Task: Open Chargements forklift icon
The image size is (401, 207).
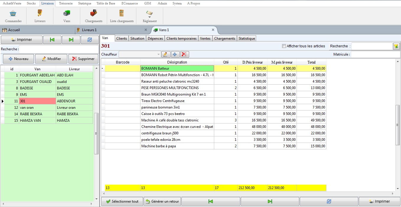Action: pyautogui.click(x=94, y=14)
